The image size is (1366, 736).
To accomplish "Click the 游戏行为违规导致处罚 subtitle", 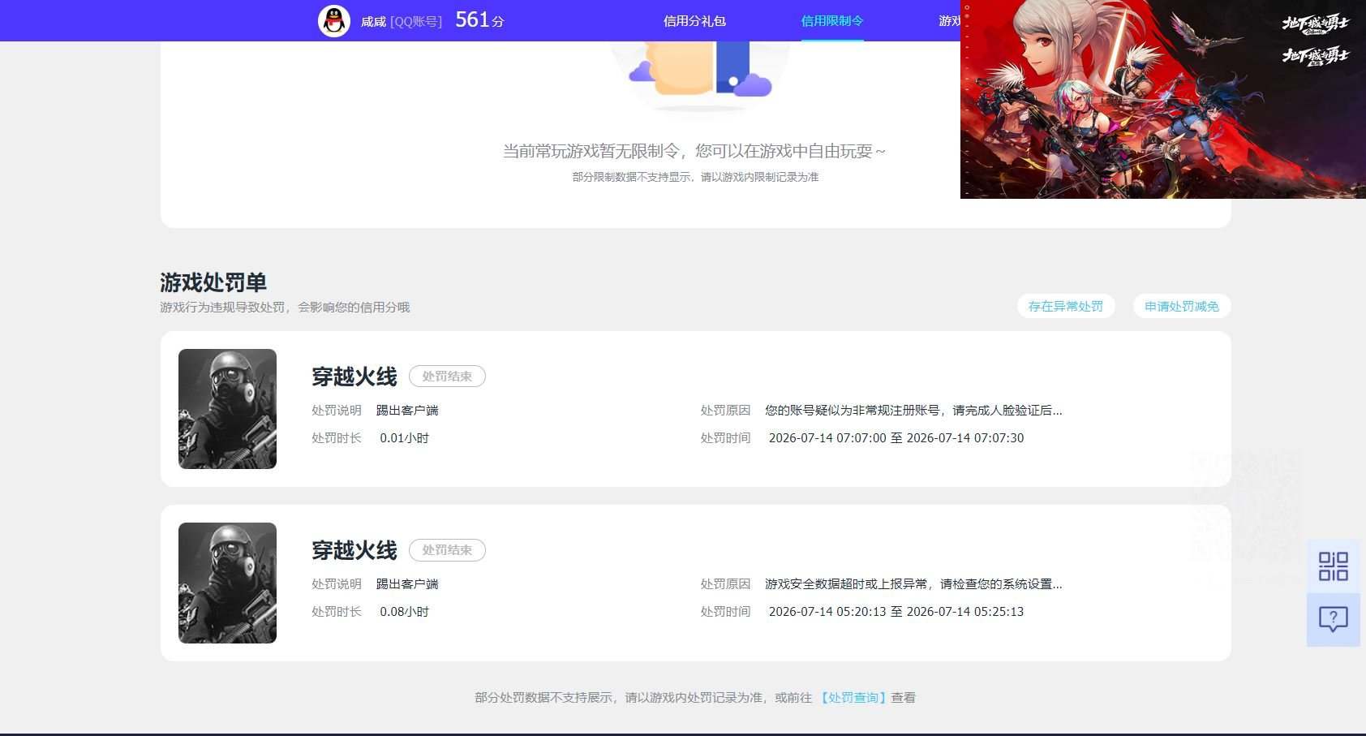I will point(285,308).
